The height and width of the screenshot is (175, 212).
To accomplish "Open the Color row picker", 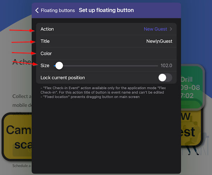I will pyautogui.click(x=106, y=54).
